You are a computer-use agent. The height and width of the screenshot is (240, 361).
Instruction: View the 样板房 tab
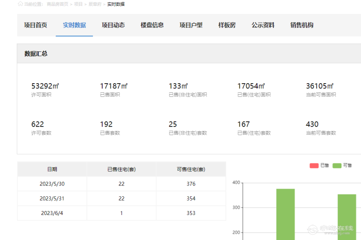pyautogui.click(x=227, y=25)
